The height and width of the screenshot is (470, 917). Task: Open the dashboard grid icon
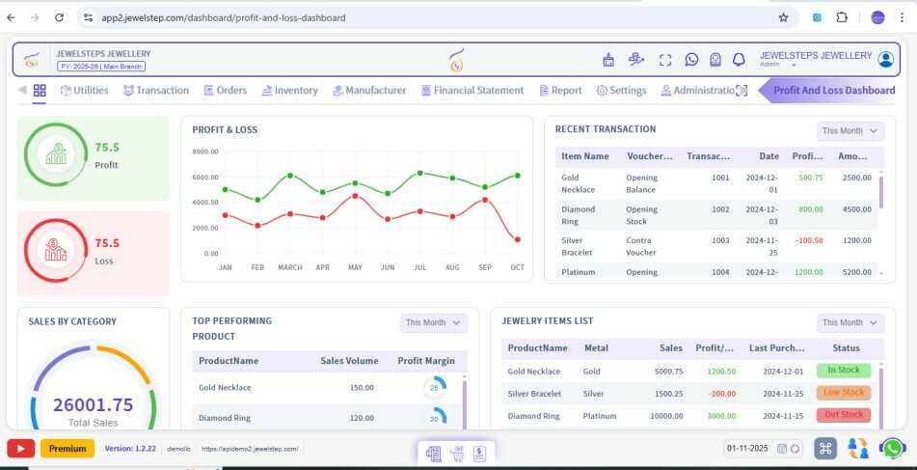40,90
